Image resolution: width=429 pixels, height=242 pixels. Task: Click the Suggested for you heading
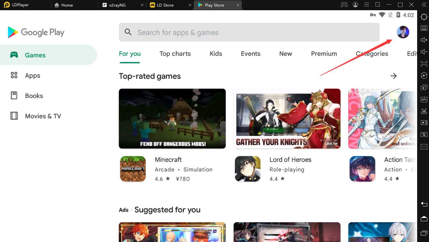pos(167,210)
